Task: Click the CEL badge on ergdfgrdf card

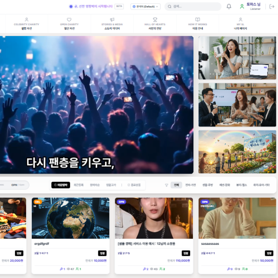Action: (x=37, y=202)
